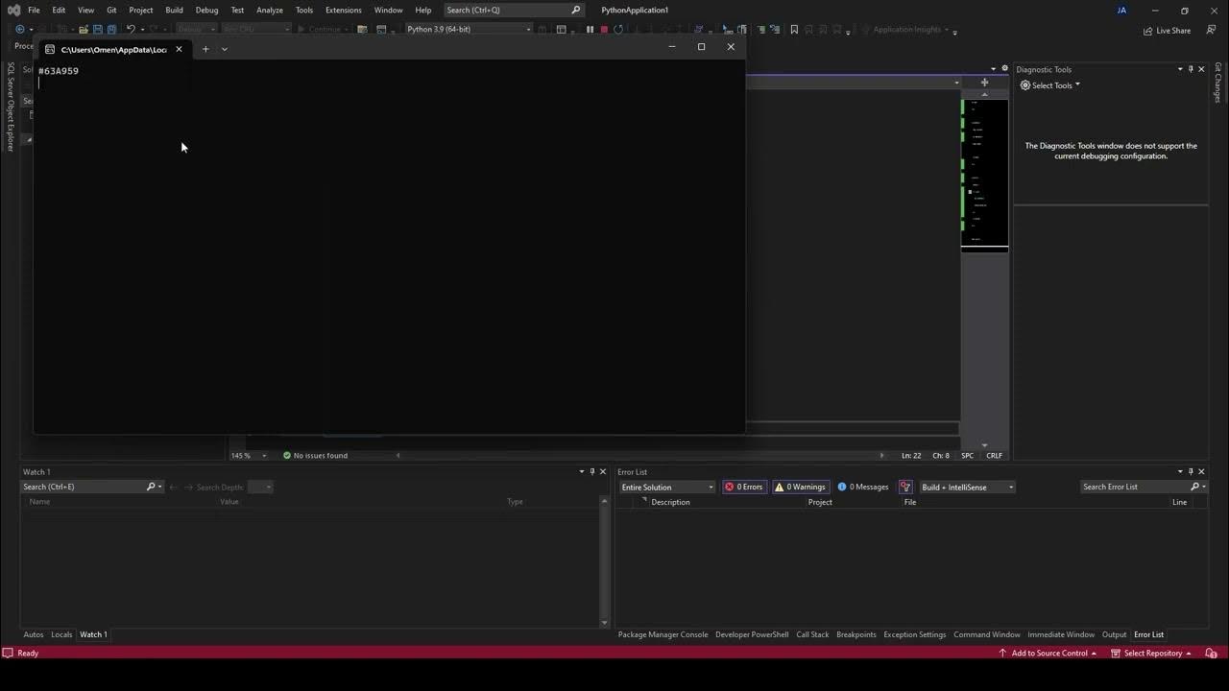
Task: Click the clear error filter funnel icon
Action: coord(905,487)
